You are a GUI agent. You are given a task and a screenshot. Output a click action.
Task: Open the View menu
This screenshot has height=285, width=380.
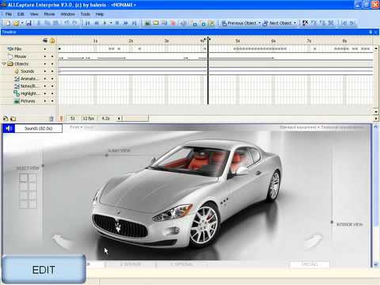[34, 14]
